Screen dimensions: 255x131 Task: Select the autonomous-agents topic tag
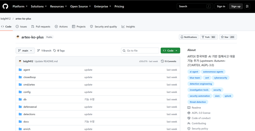[213, 72]
